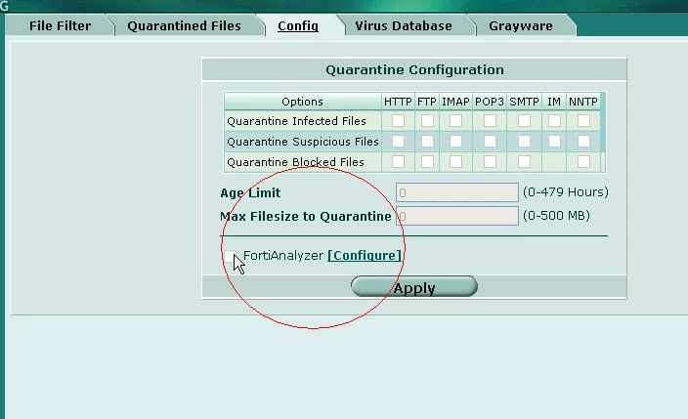Enable Quarantine Infected Files for NNTP
Viewport: 688px width, 419px height.
tap(584, 121)
